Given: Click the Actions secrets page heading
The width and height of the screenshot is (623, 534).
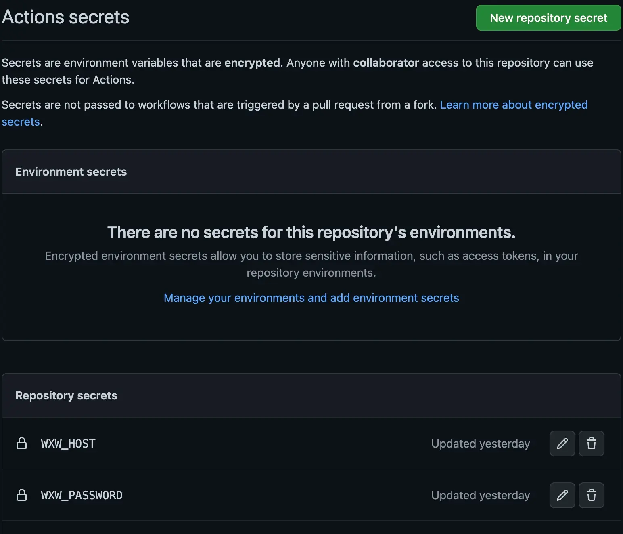Looking at the screenshot, I should (x=65, y=17).
